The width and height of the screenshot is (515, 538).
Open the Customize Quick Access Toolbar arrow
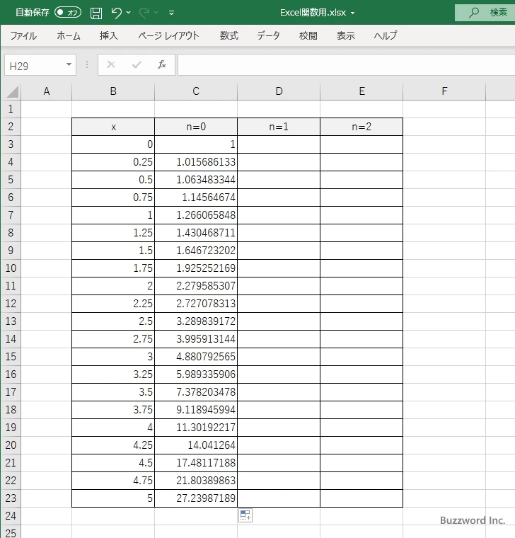pos(171,13)
